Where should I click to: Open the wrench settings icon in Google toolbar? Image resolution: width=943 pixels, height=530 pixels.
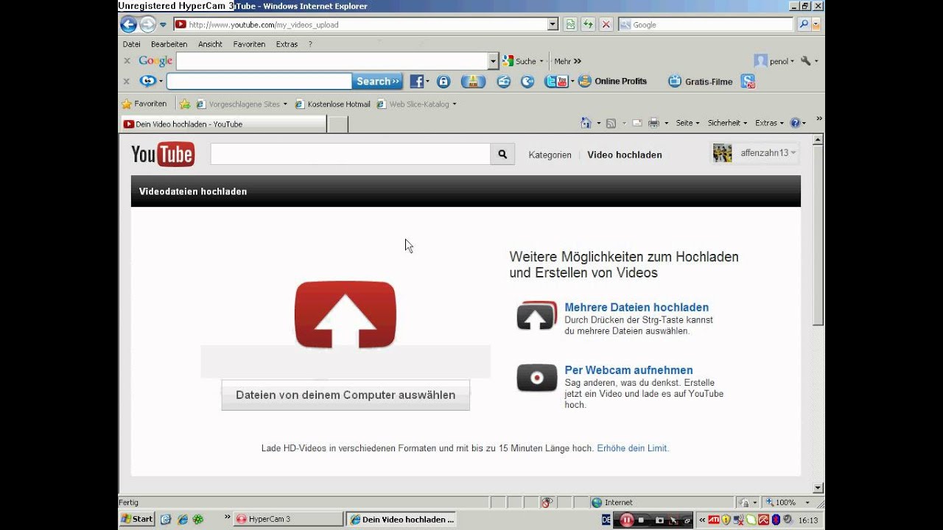[x=806, y=61]
